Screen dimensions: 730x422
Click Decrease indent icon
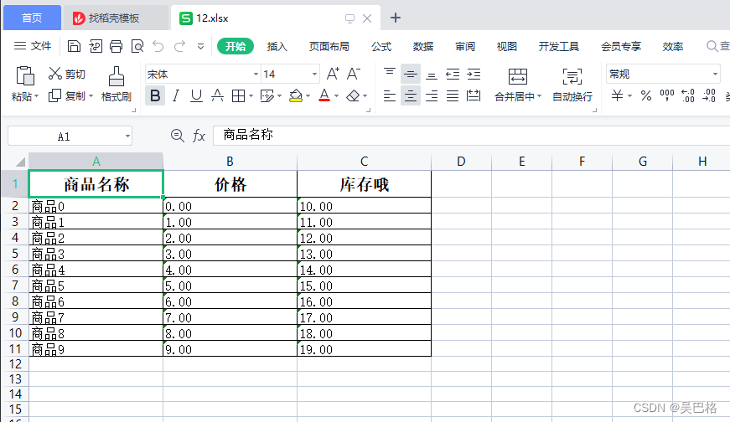point(453,74)
